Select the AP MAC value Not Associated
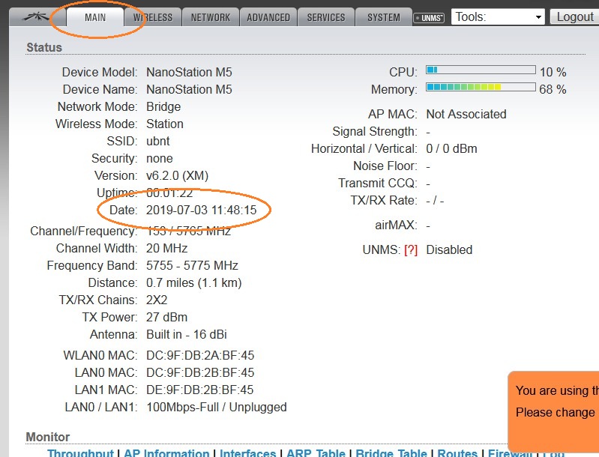 [466, 114]
